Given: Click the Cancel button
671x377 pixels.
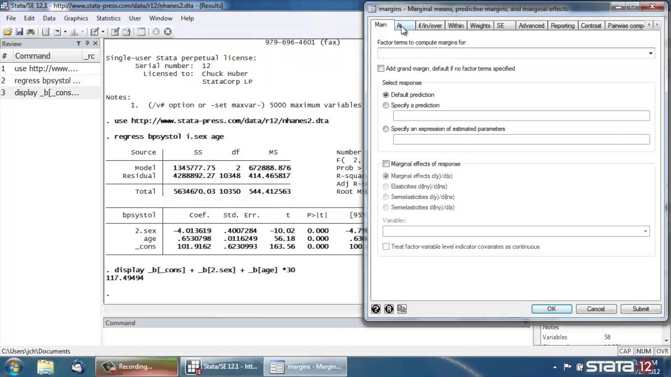Looking at the screenshot, I should point(596,309).
